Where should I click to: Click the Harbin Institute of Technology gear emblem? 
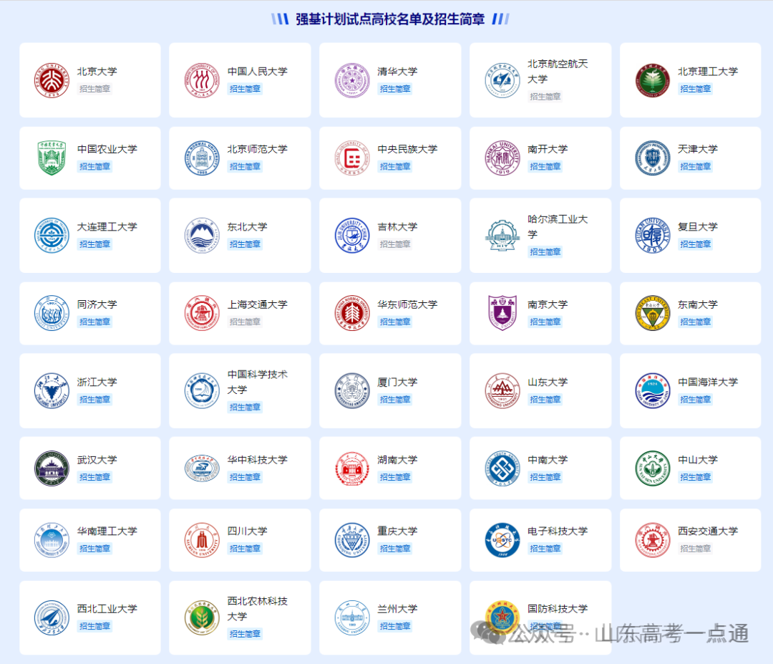(x=501, y=235)
